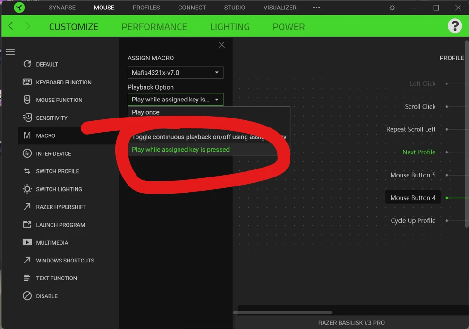Click the PROFILE heading text

point(452,58)
